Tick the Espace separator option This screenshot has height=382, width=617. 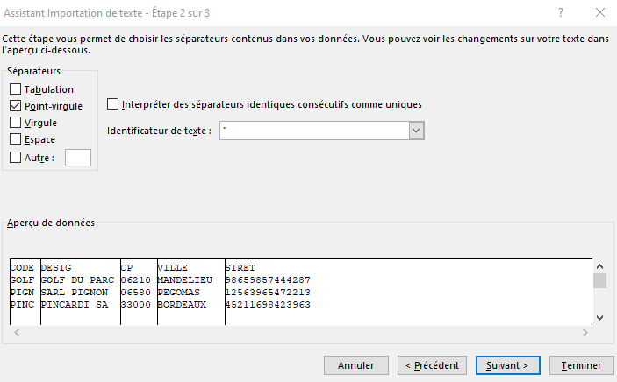pos(15,139)
